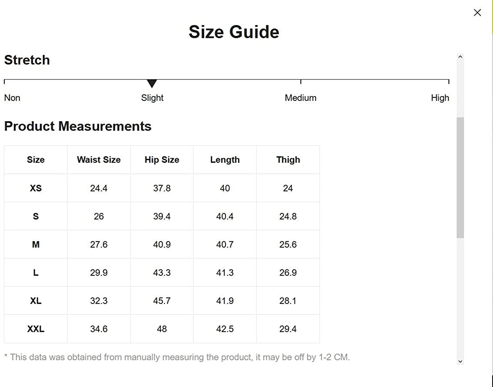Click the Length column header

225,160
